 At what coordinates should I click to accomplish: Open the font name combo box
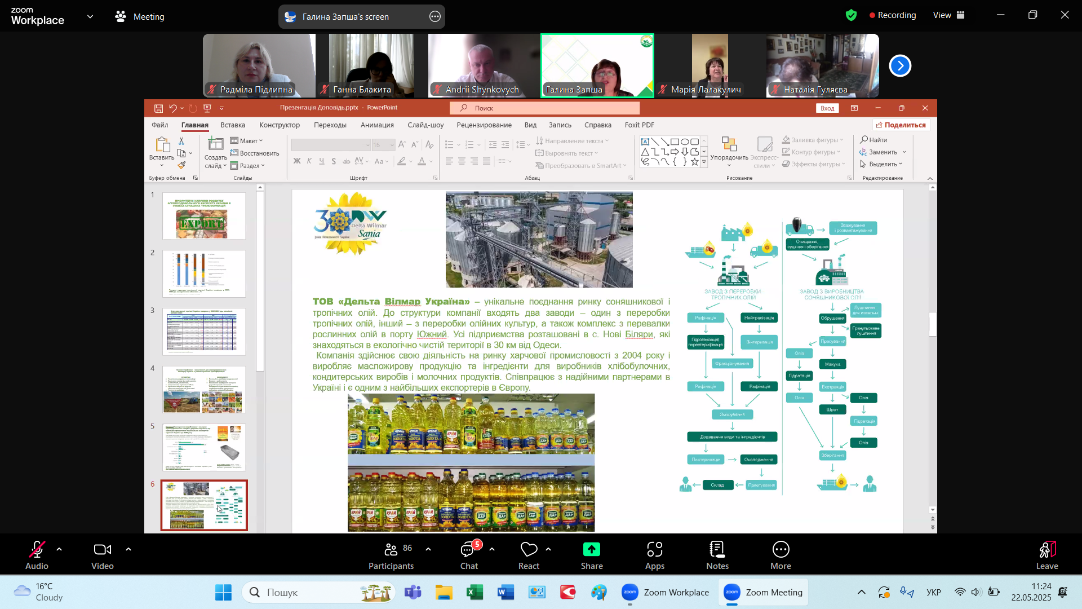(x=331, y=145)
